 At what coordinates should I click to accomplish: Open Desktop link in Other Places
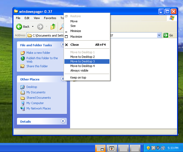[32, 87]
